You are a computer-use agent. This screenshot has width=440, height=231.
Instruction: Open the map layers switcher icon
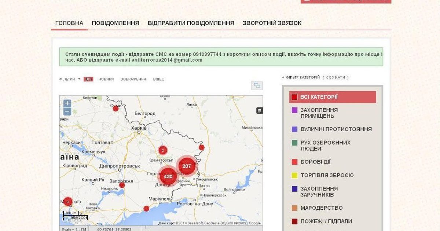(259, 110)
